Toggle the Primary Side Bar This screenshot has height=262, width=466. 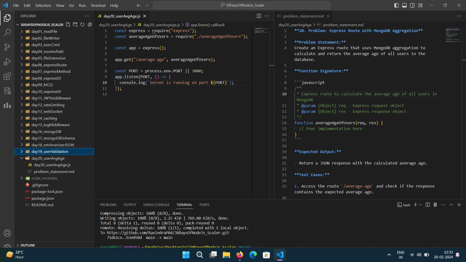click(x=396, y=5)
